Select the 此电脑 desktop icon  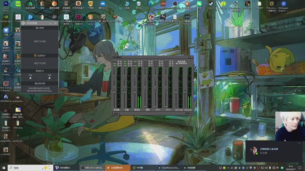click(127, 5)
